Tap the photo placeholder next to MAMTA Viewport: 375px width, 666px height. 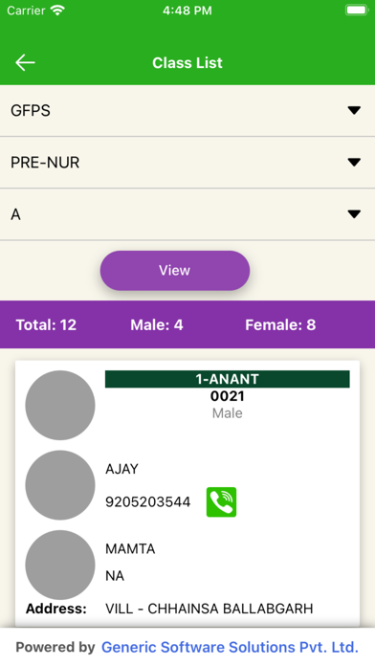(x=60, y=565)
